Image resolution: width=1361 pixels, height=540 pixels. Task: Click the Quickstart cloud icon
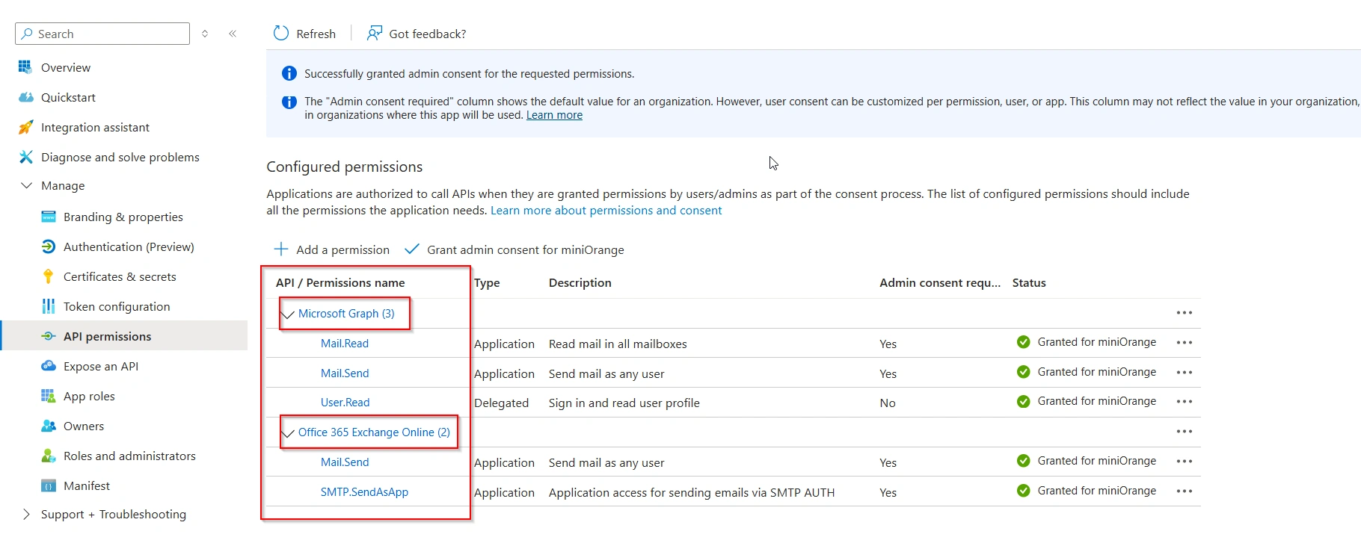pyautogui.click(x=25, y=97)
